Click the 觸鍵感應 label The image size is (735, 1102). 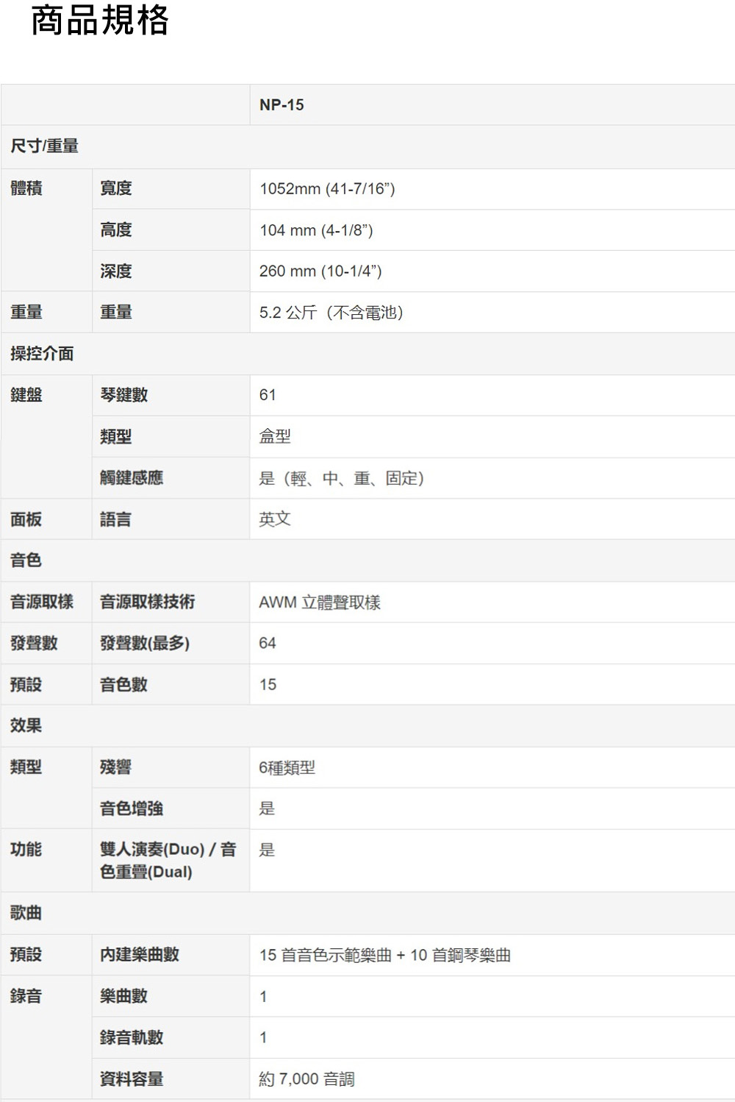coord(132,477)
